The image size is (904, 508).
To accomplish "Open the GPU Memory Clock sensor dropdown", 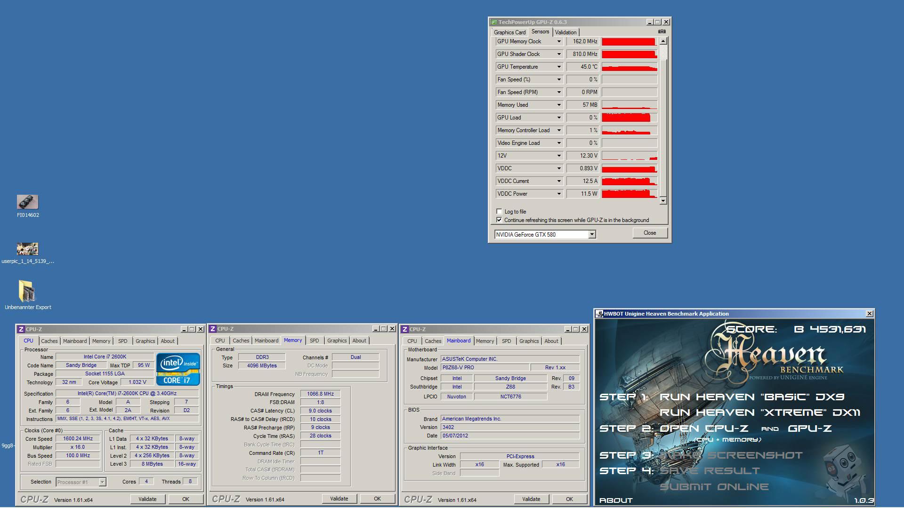I will pyautogui.click(x=559, y=41).
